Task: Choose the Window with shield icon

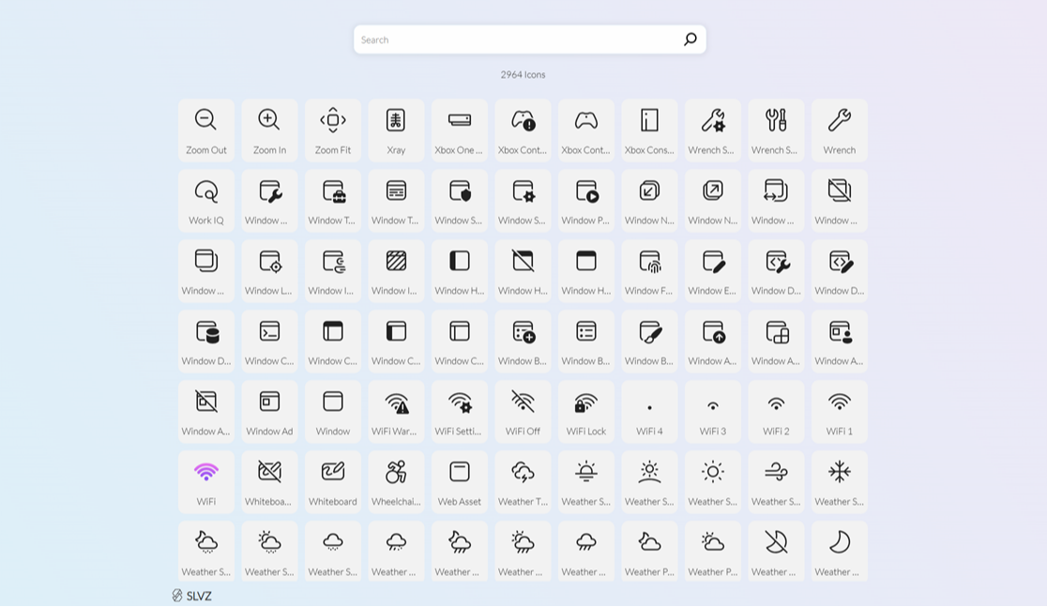Action: (460, 201)
